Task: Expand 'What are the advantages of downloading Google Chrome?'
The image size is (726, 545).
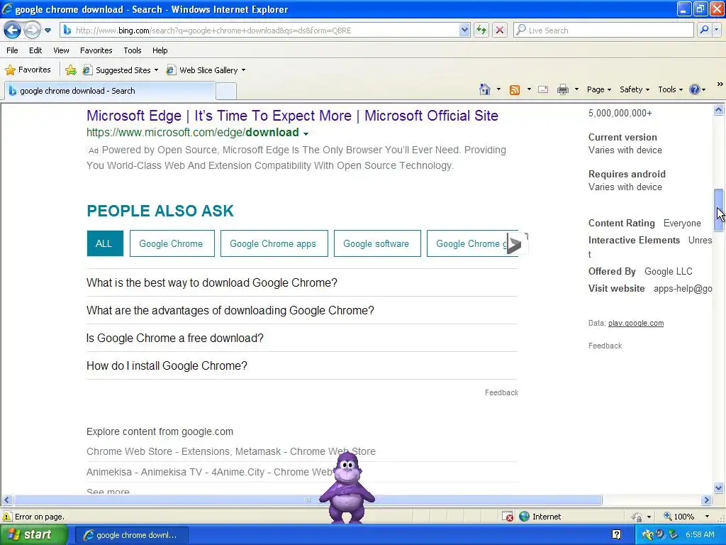Action: pos(301,311)
